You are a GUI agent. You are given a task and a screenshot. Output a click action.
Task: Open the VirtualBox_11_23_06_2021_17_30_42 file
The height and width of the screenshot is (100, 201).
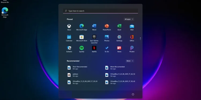120,82
